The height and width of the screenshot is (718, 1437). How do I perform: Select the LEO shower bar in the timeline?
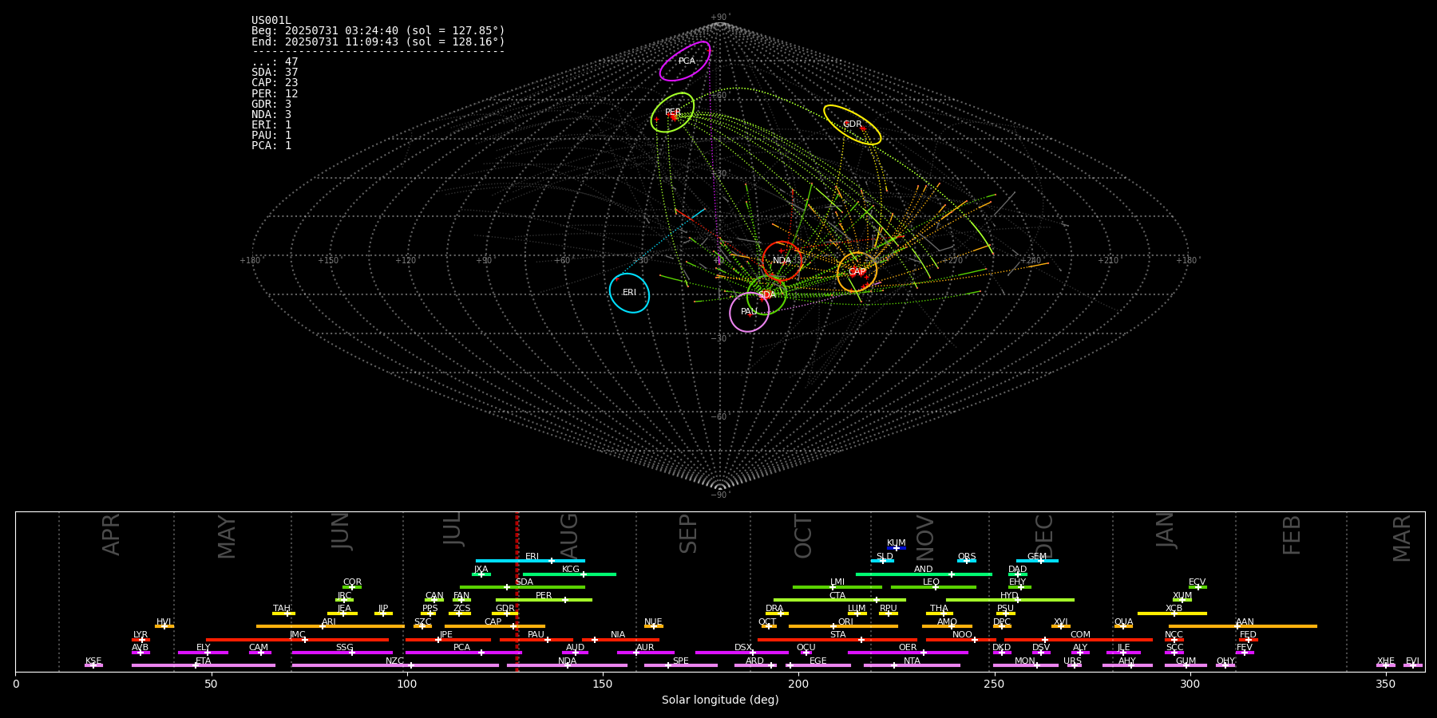tap(933, 587)
